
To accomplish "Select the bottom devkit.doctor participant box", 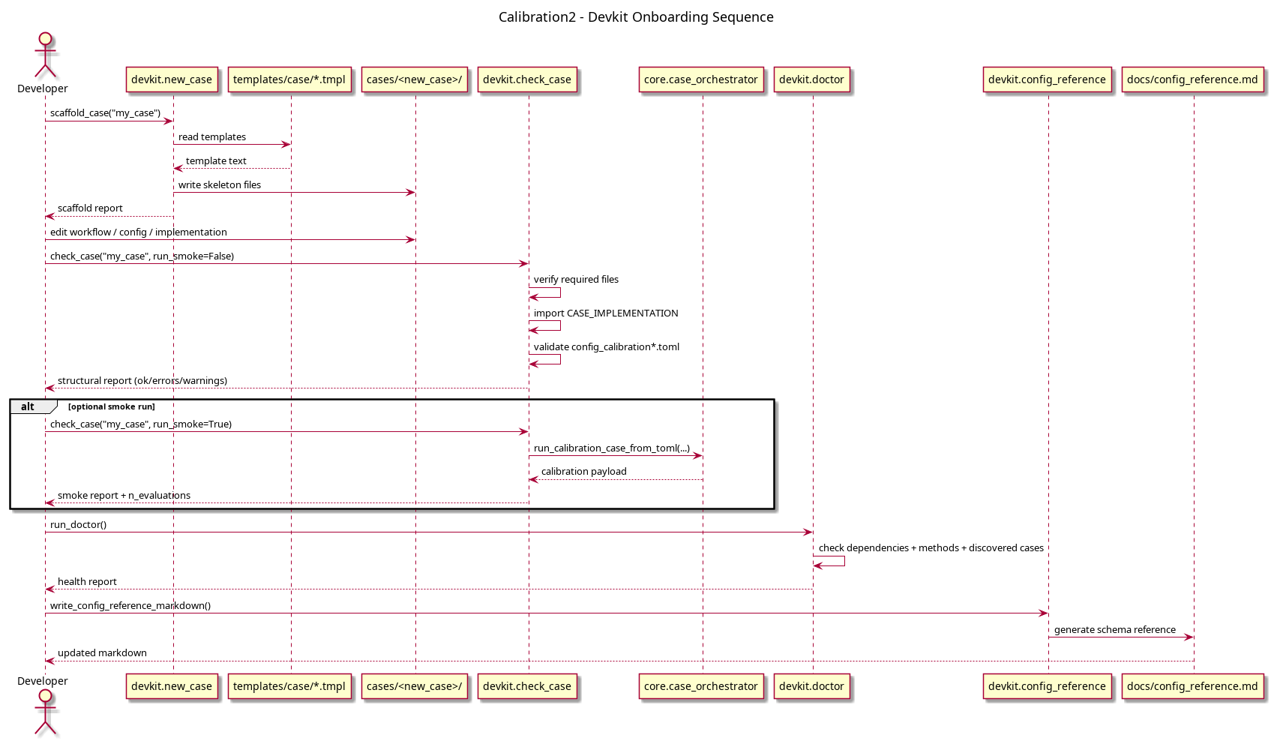I will tap(811, 686).
